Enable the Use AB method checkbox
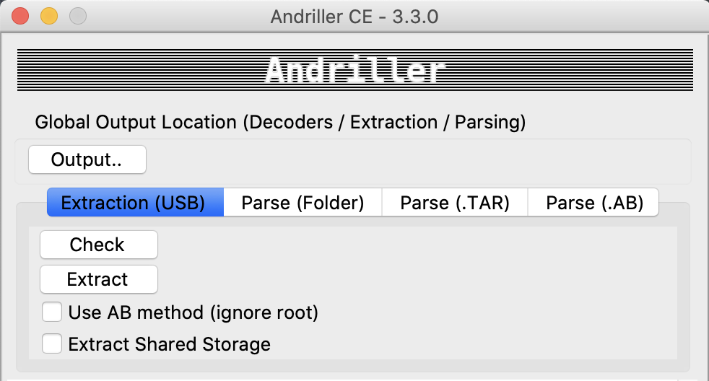The width and height of the screenshot is (709, 381). (52, 312)
